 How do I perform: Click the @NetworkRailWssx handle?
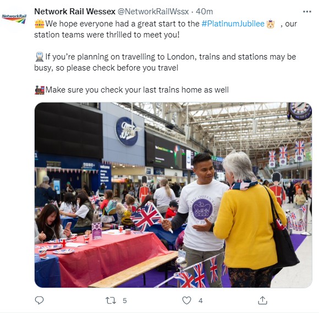point(153,12)
